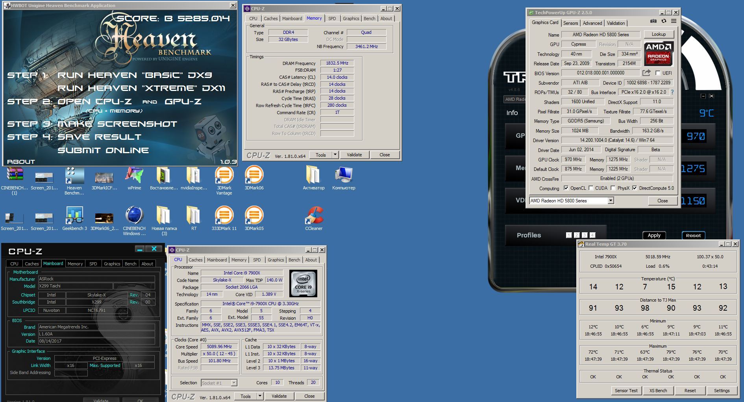744x402 pixels.
Task: Click the DRAM Frequency value 1832.5 MHz
Action: click(337, 63)
